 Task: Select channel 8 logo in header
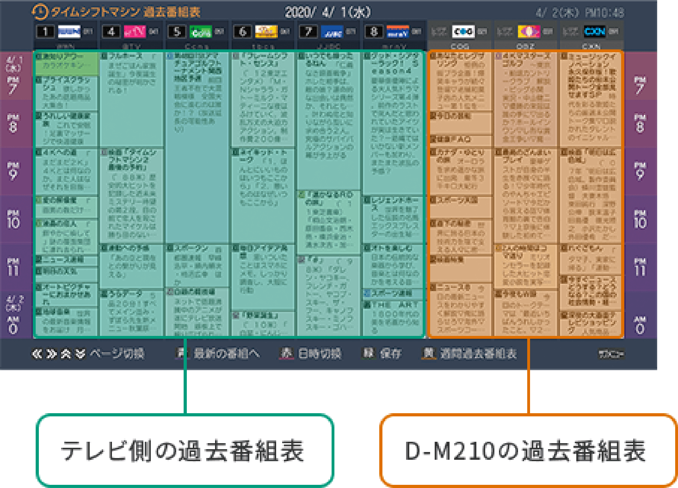click(x=398, y=32)
